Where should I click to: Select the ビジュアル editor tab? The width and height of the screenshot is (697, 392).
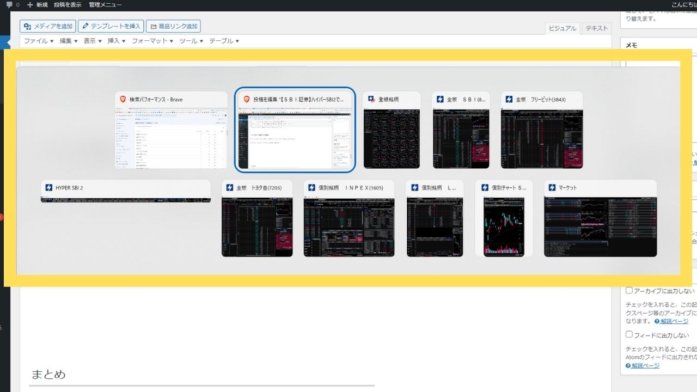pos(563,28)
